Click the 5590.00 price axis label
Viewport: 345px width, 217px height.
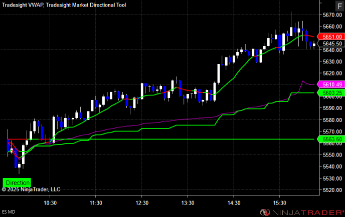(332, 108)
